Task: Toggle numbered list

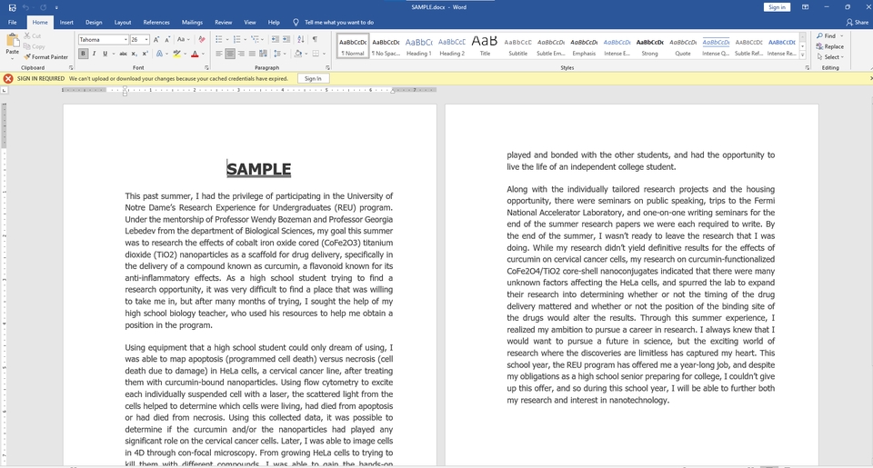Action: click(236, 39)
